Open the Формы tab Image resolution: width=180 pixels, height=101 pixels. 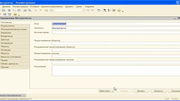coord(15,47)
